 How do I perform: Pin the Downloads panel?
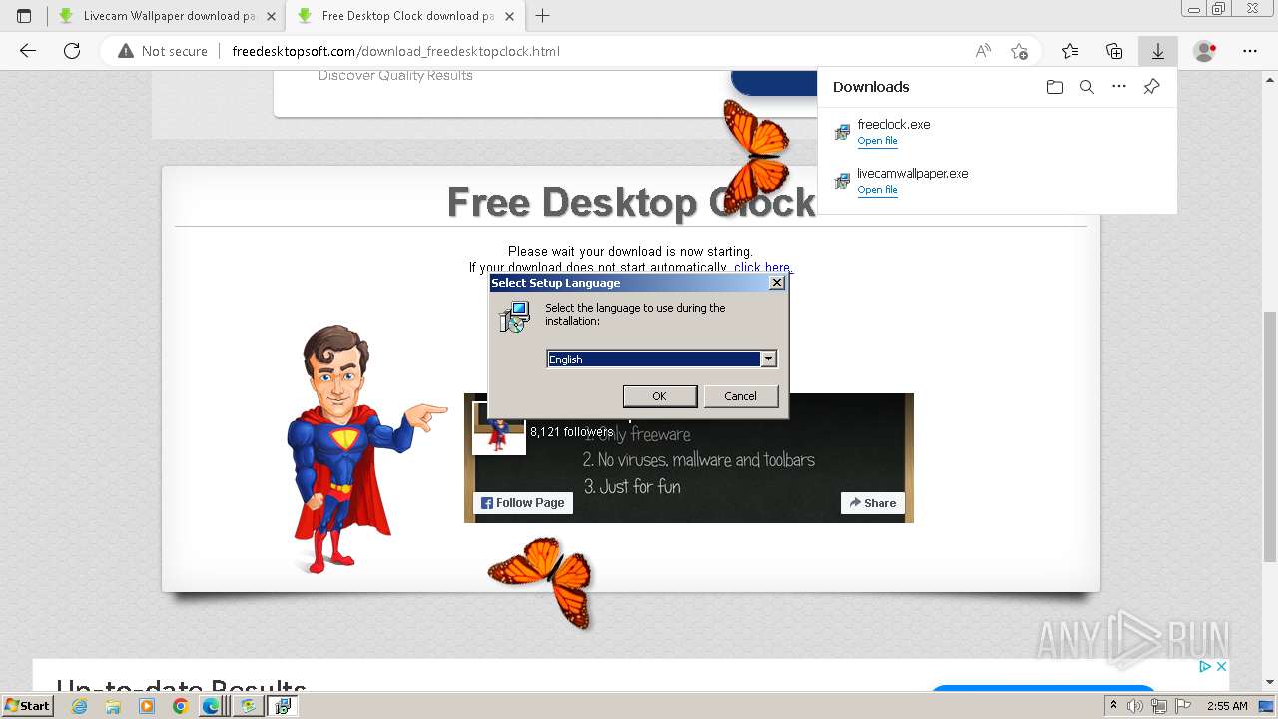point(1151,87)
